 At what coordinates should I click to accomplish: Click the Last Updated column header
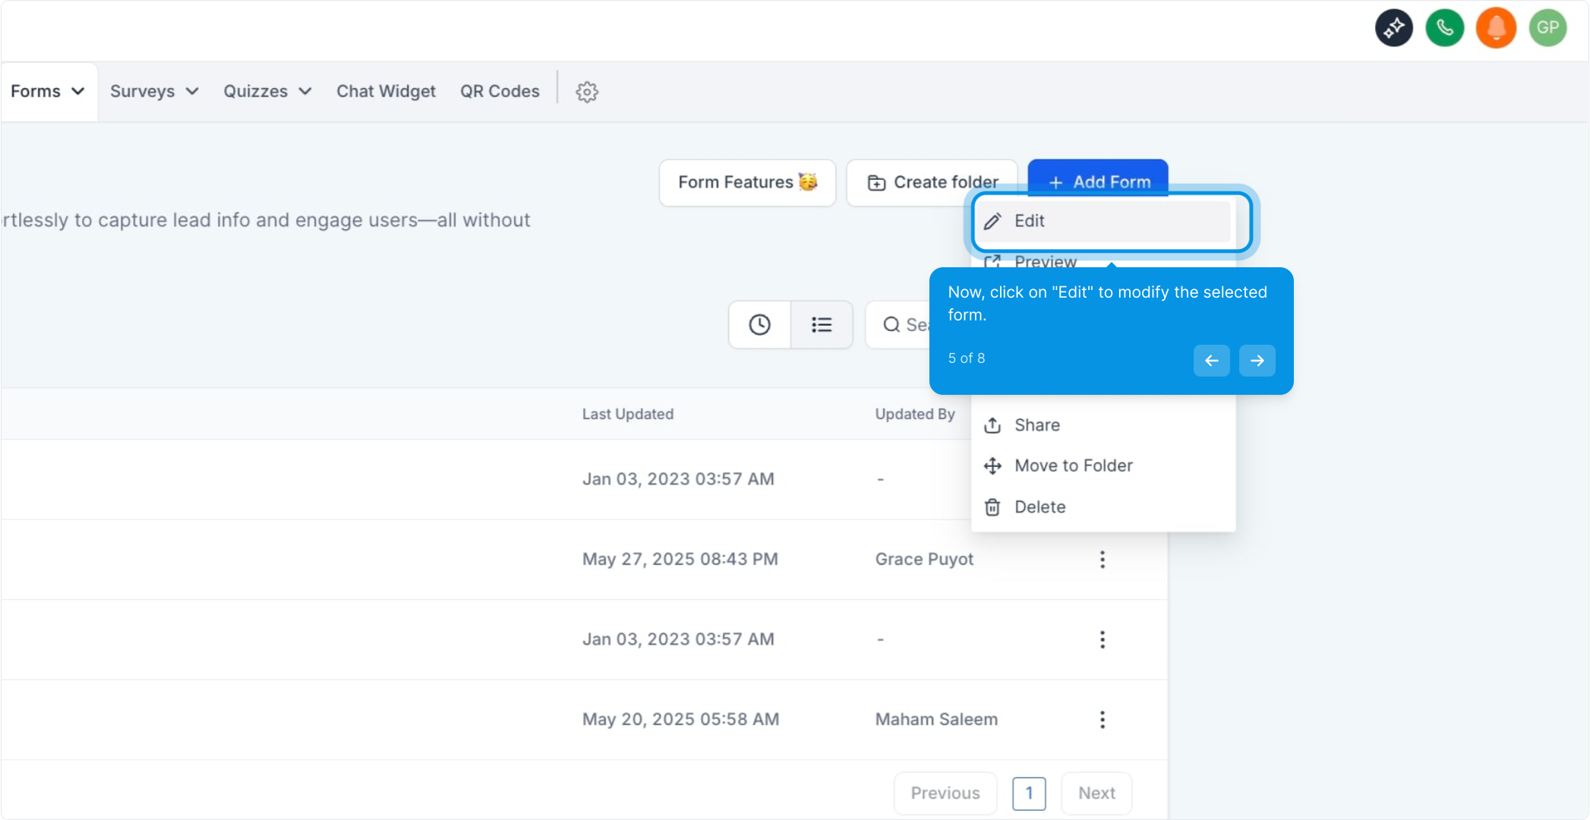(x=628, y=414)
